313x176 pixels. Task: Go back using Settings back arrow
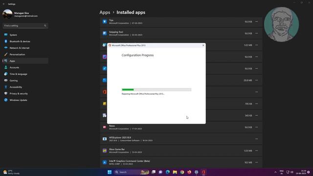click(4, 4)
